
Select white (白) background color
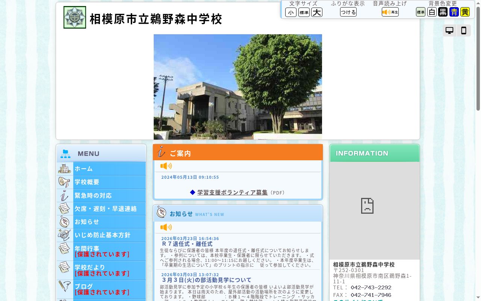pos(432,12)
